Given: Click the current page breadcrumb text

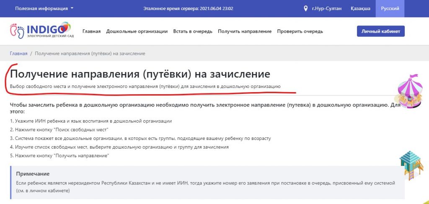Looking at the screenshot, I should (90, 54).
